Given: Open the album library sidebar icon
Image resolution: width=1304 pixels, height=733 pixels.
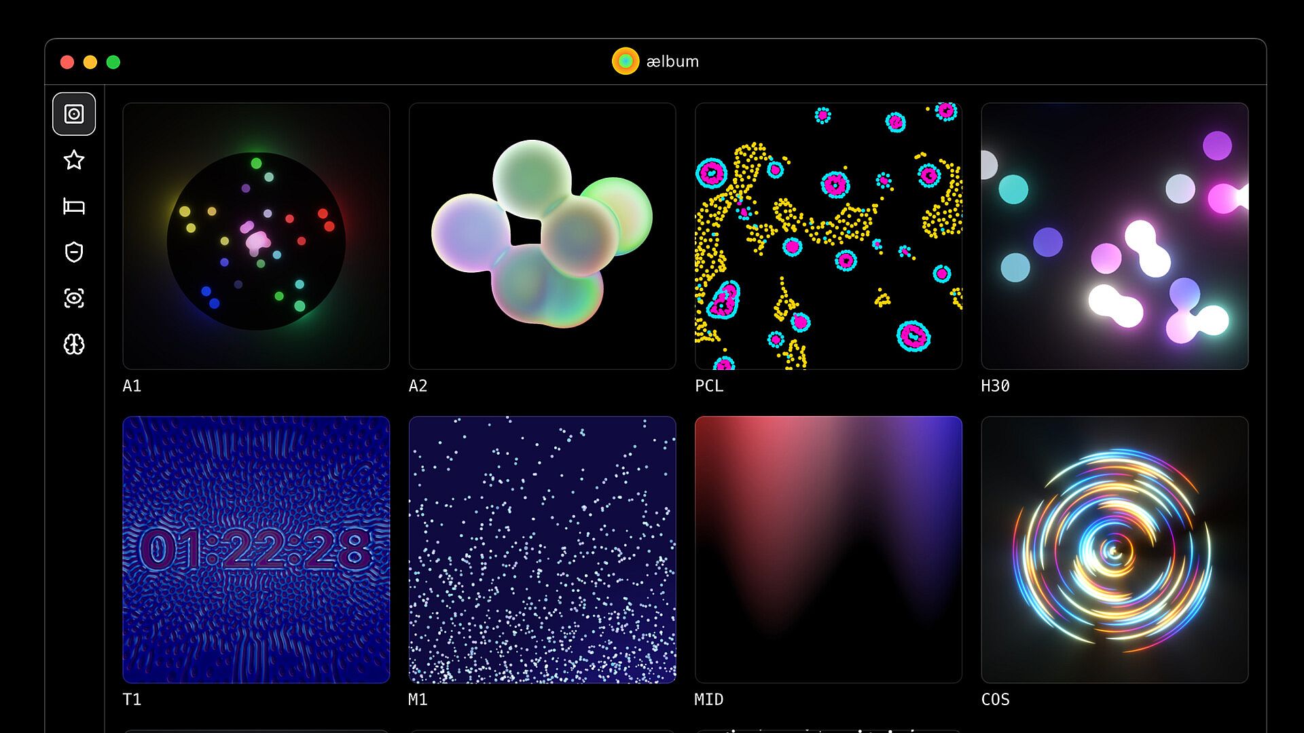Looking at the screenshot, I should click(74, 114).
